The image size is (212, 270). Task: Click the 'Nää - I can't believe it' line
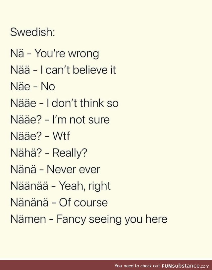(x=63, y=70)
